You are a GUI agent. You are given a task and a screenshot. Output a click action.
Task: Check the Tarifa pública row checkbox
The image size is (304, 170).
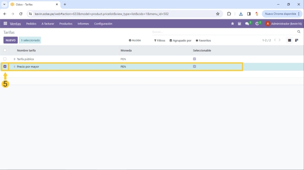[x=5, y=59]
